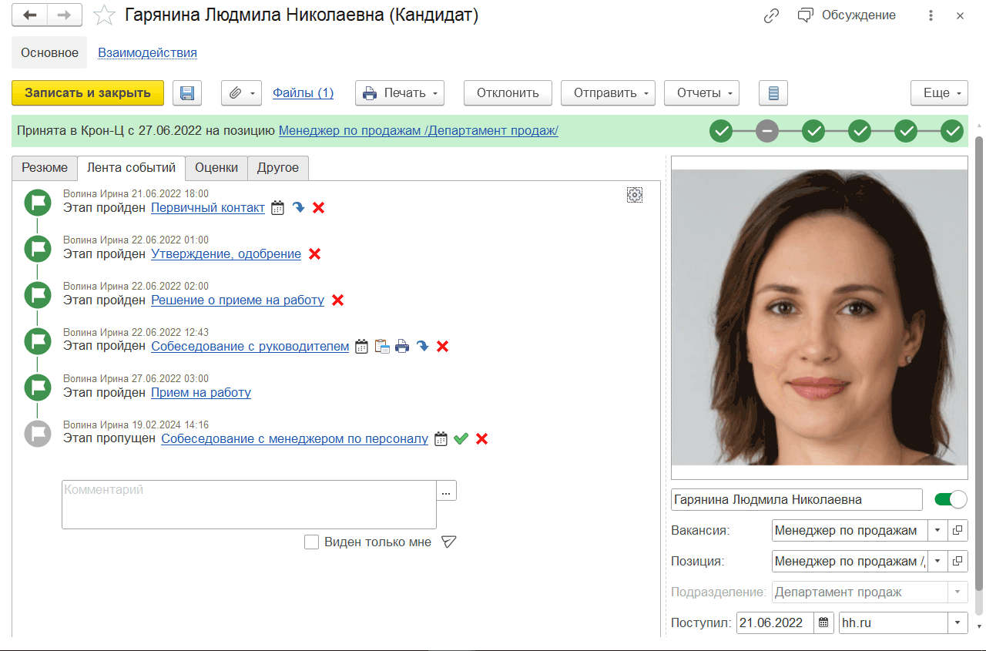Open Собеседование с менеджером по персоналу link
The image size is (986, 651).
(x=294, y=439)
